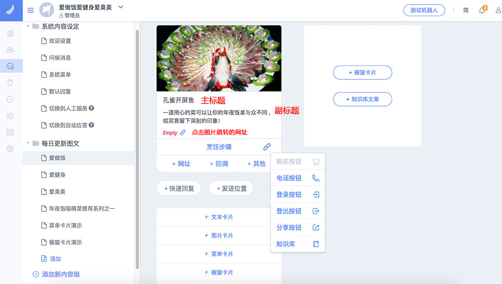This screenshot has width=502, height=284.
Task: Click the notification bell icon
Action: tap(482, 10)
